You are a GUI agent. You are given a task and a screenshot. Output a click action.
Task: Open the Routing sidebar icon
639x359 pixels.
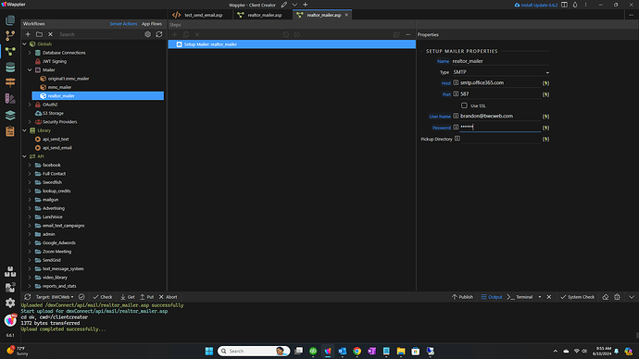[10, 82]
